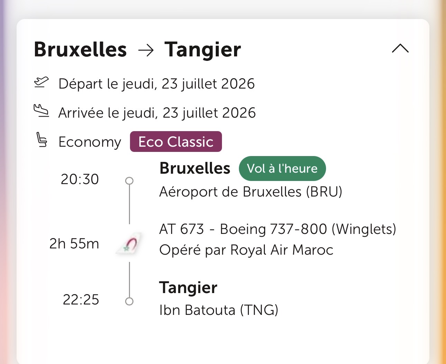The image size is (446, 364).
Task: Click the 20:30 departure time
Action: pos(80,179)
